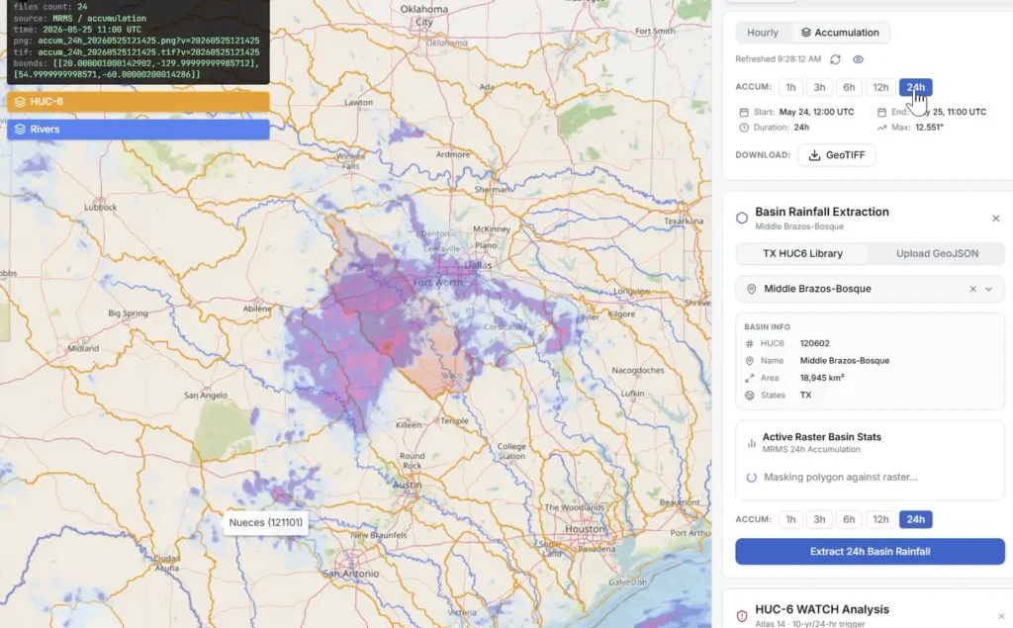Click the Houston label on the map
This screenshot has width=1013, height=628.
[586, 528]
